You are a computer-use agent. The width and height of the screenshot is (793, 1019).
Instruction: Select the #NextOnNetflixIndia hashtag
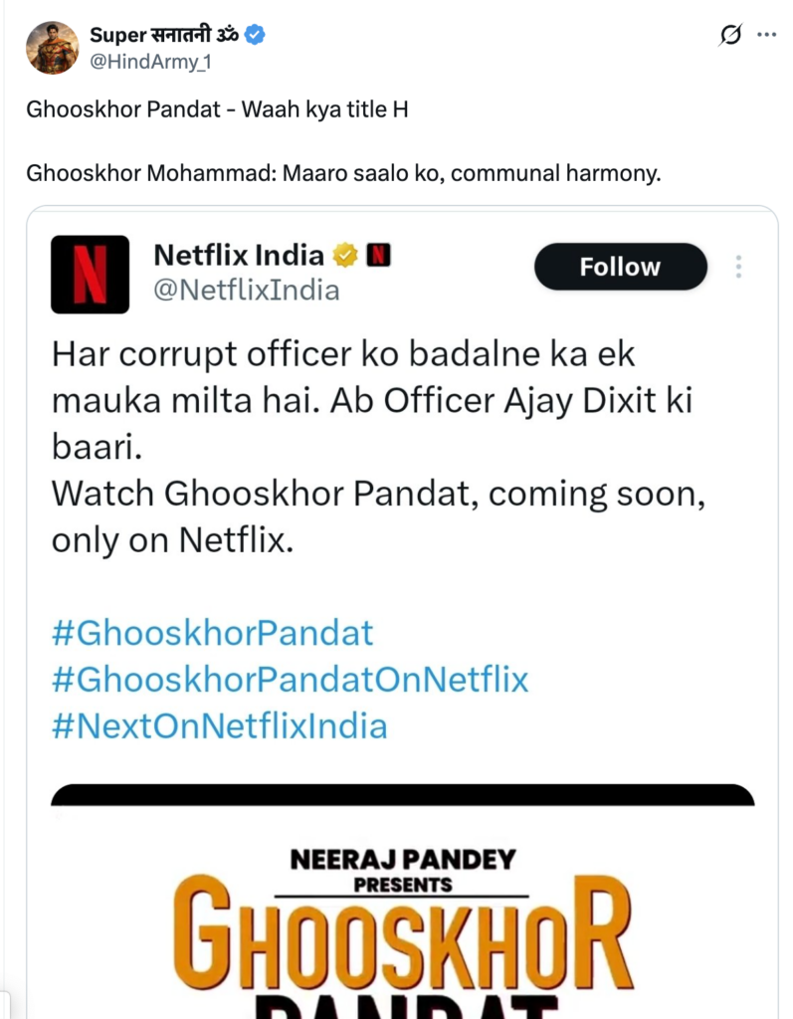pos(219,724)
